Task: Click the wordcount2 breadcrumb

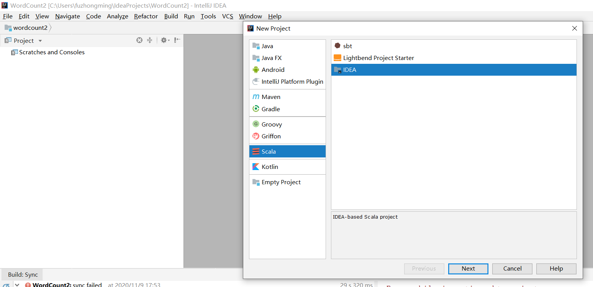Action: coord(27,28)
